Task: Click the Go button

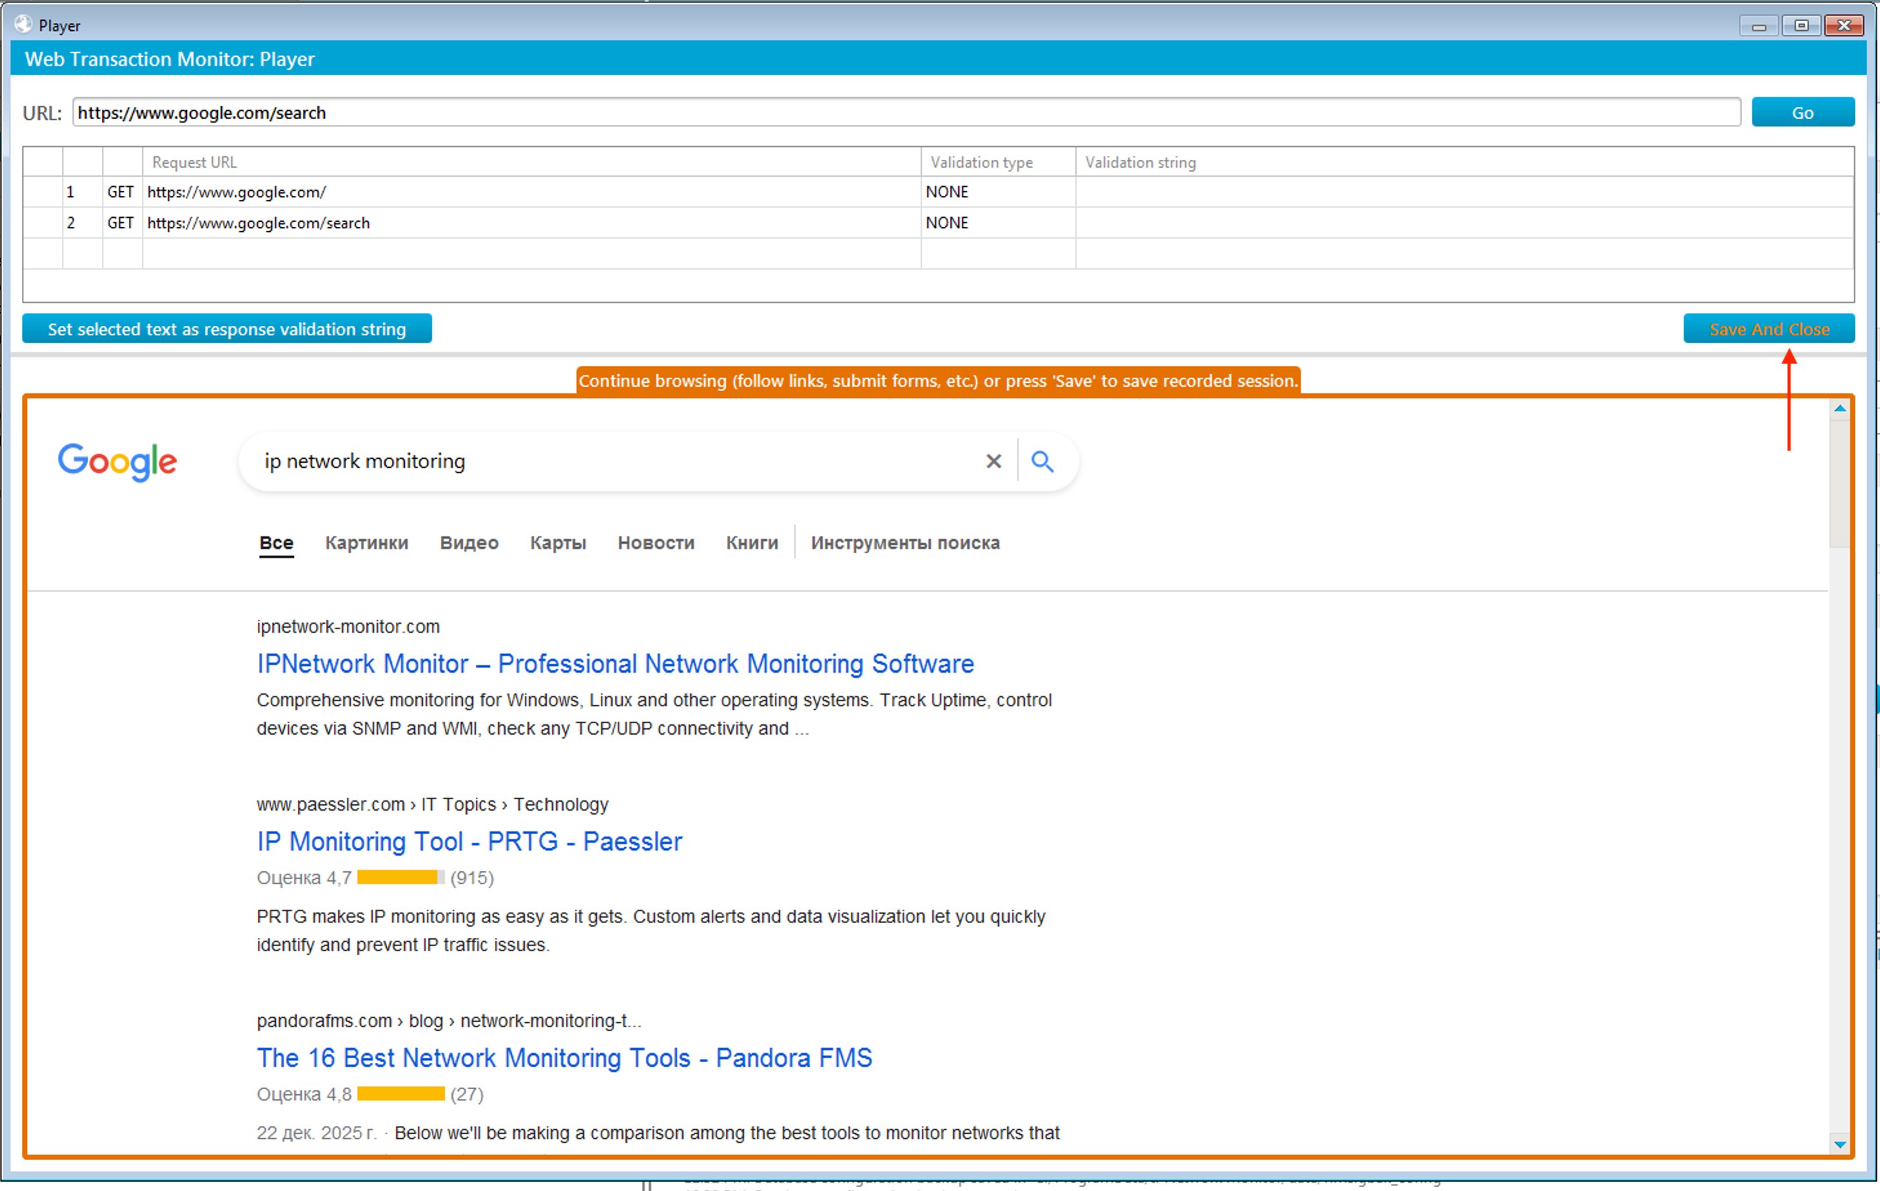Action: tap(1803, 112)
